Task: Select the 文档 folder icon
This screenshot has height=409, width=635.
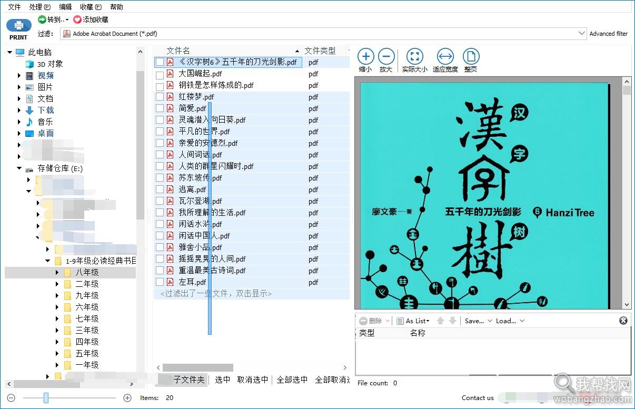Action: coord(29,98)
